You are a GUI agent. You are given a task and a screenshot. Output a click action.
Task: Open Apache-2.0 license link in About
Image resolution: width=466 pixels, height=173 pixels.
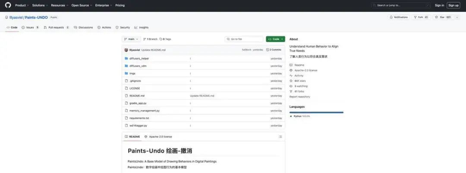tap(303, 70)
